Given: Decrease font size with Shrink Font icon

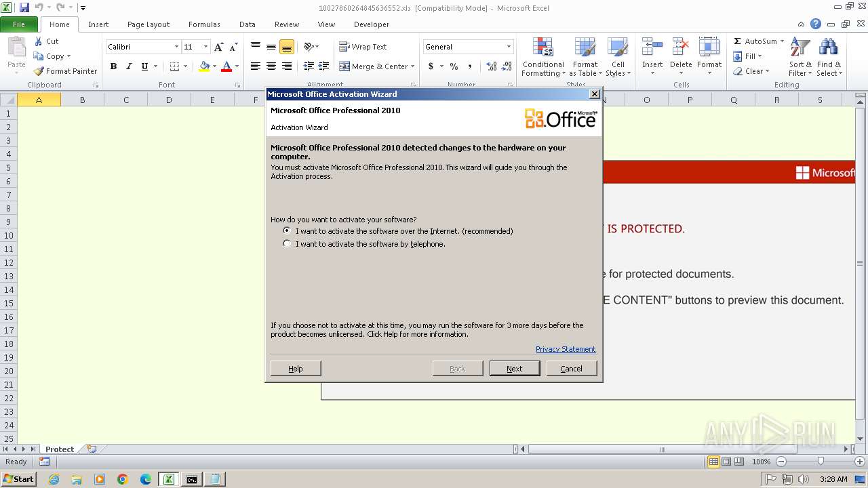Looking at the screenshot, I should tap(234, 47).
